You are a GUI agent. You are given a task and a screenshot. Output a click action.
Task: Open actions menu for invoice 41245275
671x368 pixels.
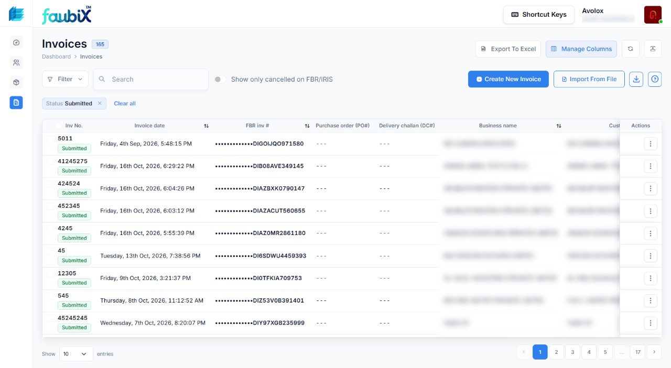tap(651, 166)
